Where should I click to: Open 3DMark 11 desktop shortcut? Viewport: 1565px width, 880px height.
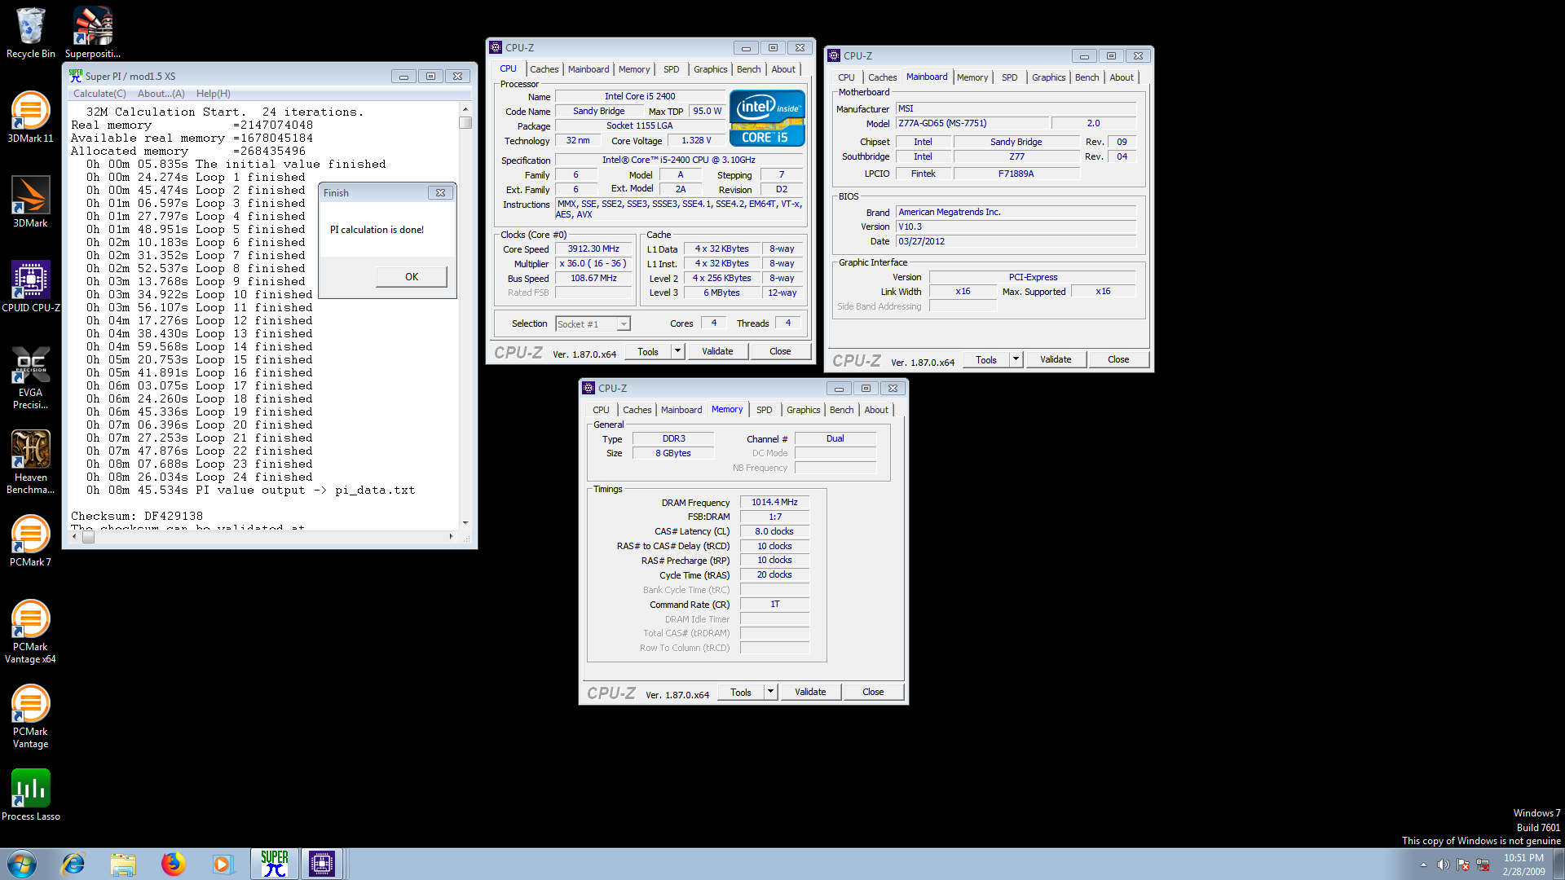point(31,117)
